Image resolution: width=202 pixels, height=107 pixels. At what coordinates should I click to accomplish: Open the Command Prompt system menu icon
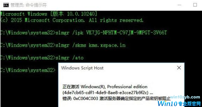(x=6, y=5)
